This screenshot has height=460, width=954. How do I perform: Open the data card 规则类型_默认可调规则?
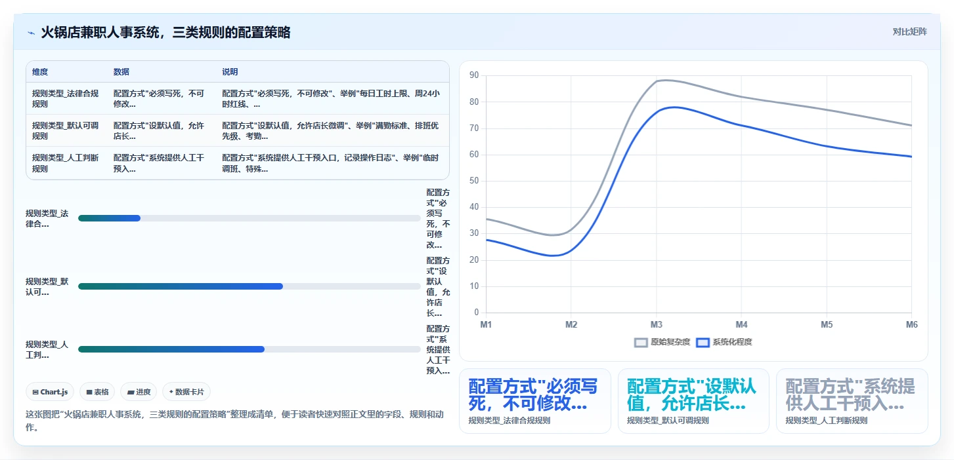pos(693,401)
